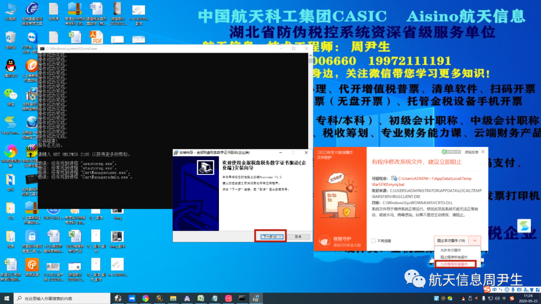This screenshot has height=304, width=541.
Task: Open the orange PDF file desktop icon
Action: pyautogui.click(x=96, y=37)
